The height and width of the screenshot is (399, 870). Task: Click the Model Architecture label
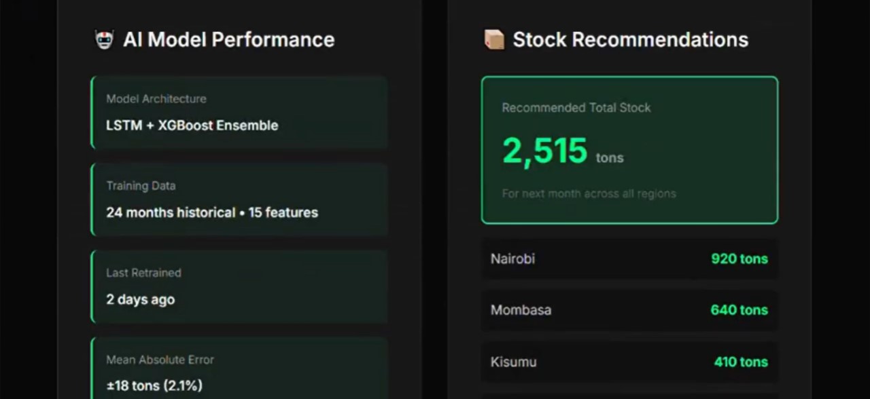[x=156, y=99]
